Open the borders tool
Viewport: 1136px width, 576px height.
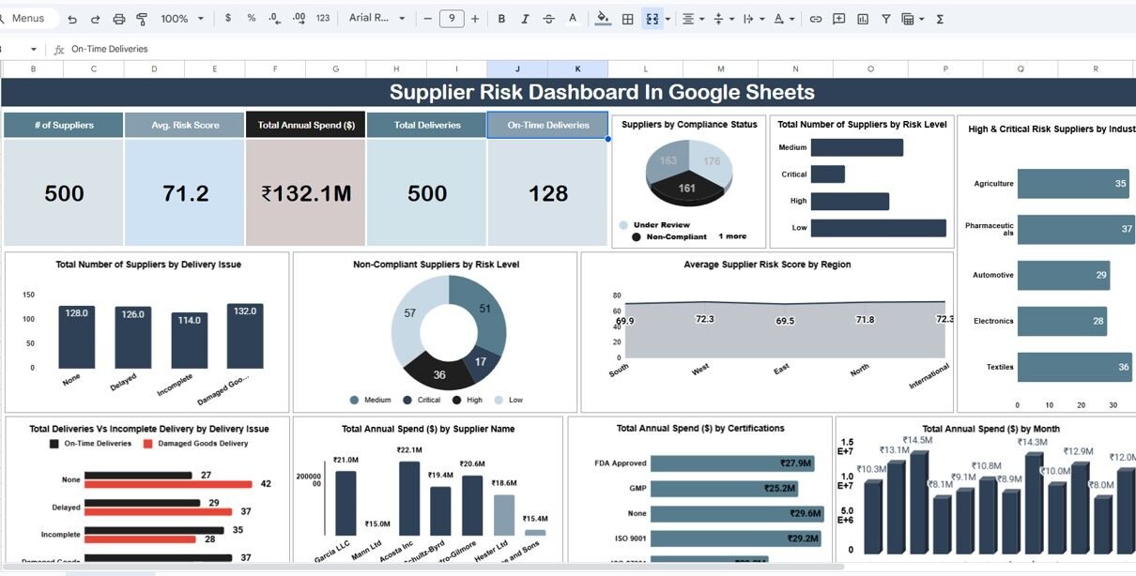(628, 19)
